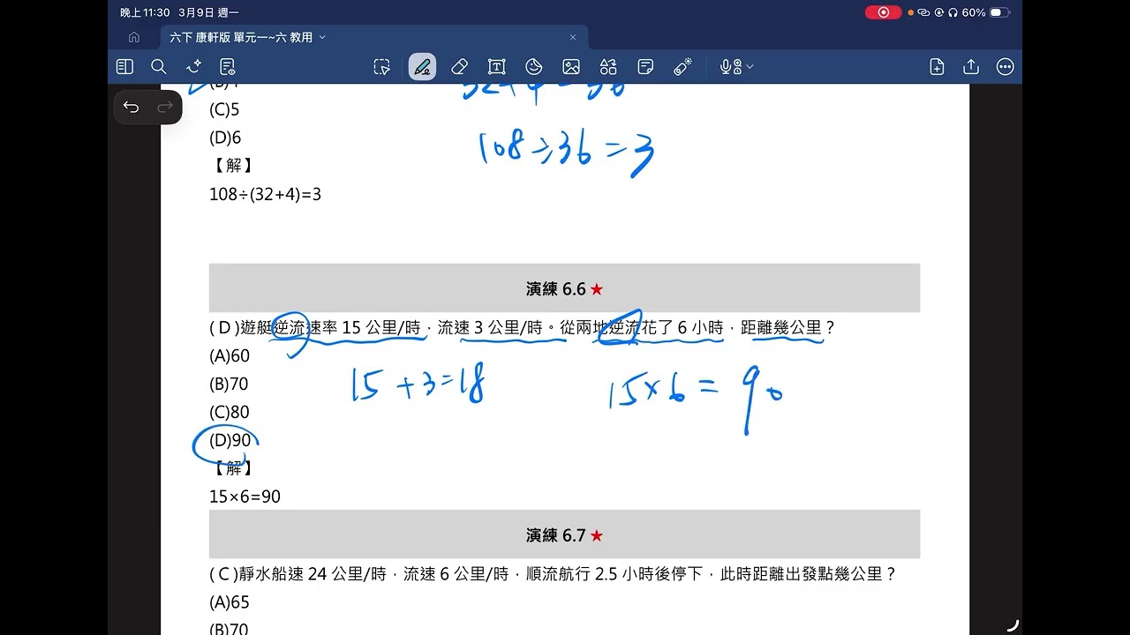The width and height of the screenshot is (1130, 635).
Task: Tap the 演練 6.7 question text
Action: 554,574
